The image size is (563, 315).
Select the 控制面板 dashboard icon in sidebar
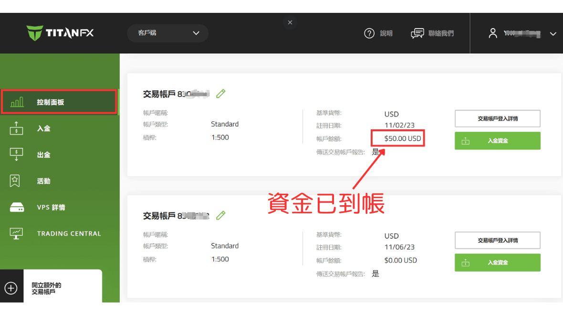(x=16, y=101)
